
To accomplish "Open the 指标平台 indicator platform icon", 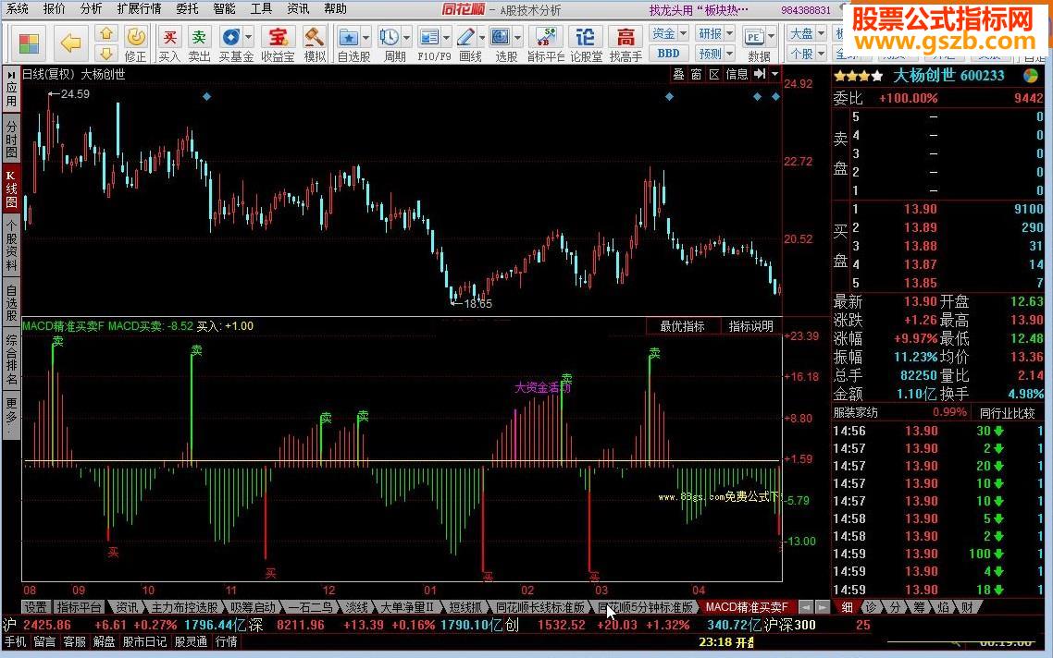I will pyautogui.click(x=545, y=38).
